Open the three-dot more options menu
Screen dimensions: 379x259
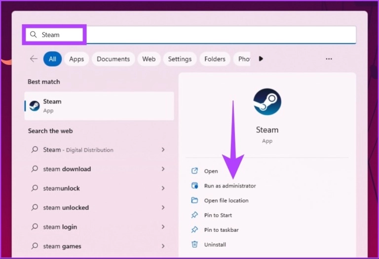click(x=329, y=59)
